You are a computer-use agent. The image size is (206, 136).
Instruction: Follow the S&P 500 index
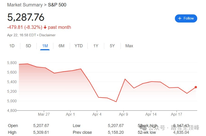[x=186, y=18]
